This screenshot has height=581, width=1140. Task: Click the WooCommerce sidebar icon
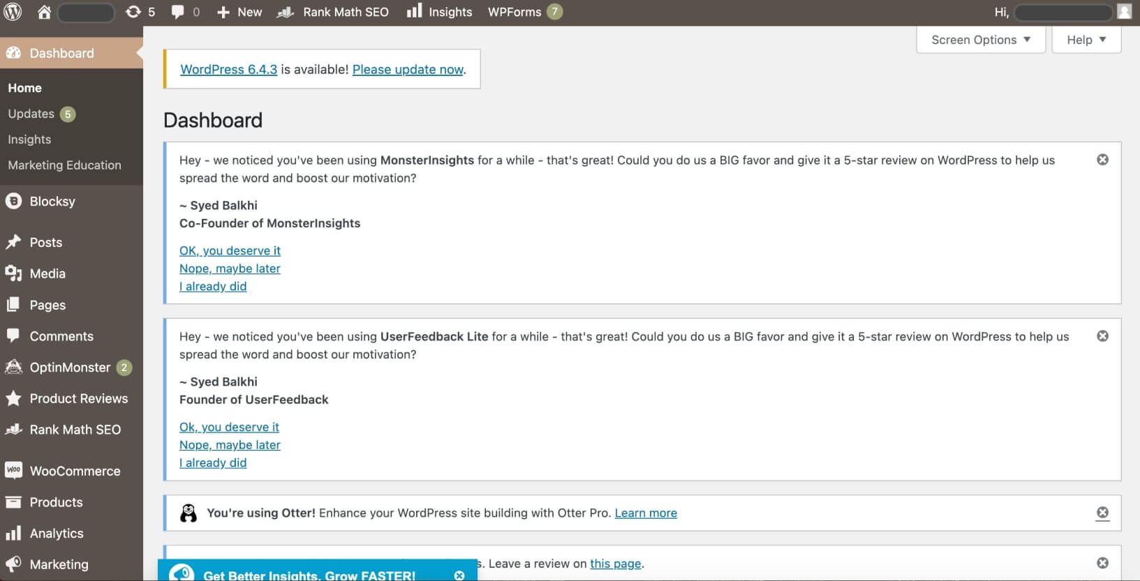click(x=13, y=471)
